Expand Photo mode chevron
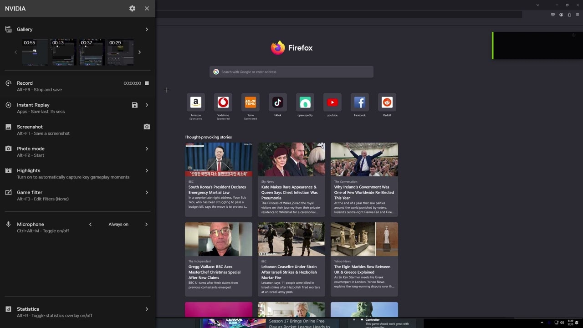This screenshot has height=328, width=583. [147, 149]
